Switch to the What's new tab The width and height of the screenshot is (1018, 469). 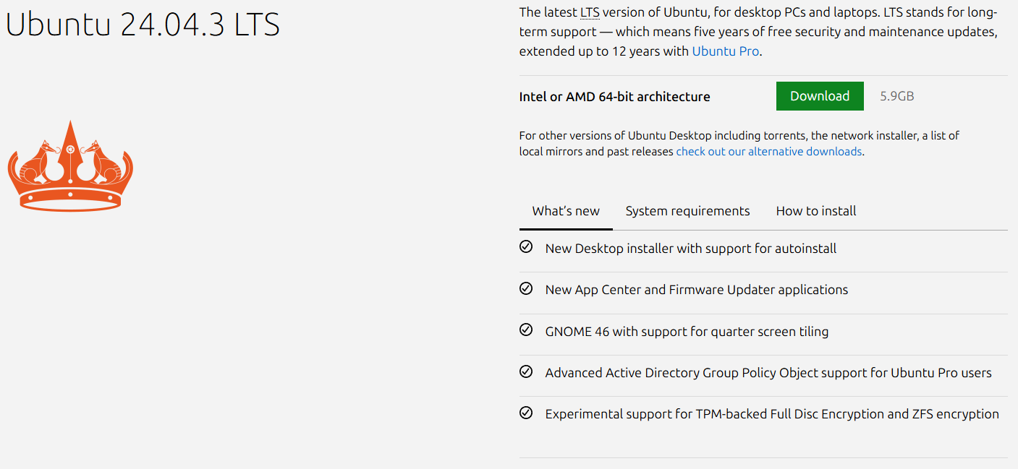[x=566, y=211]
